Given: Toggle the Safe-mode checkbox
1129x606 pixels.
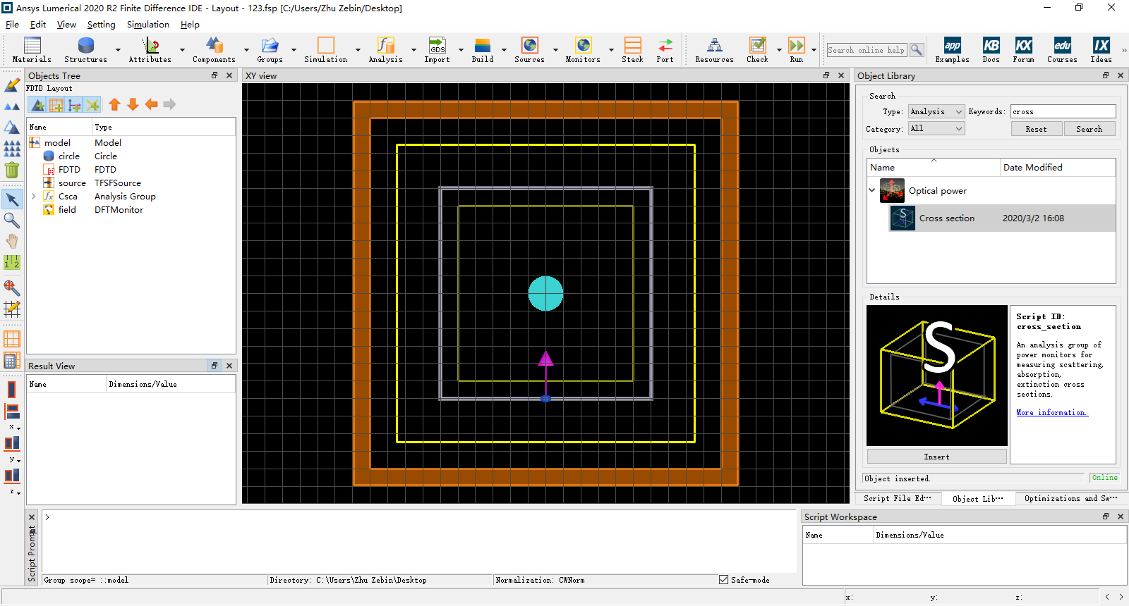Looking at the screenshot, I should point(723,580).
